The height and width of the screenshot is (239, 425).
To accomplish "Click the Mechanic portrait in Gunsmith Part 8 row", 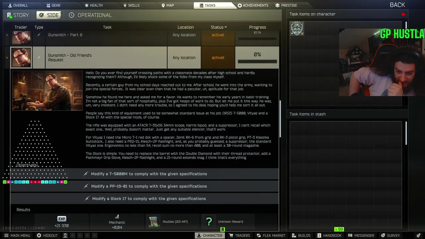I will pos(21,38).
